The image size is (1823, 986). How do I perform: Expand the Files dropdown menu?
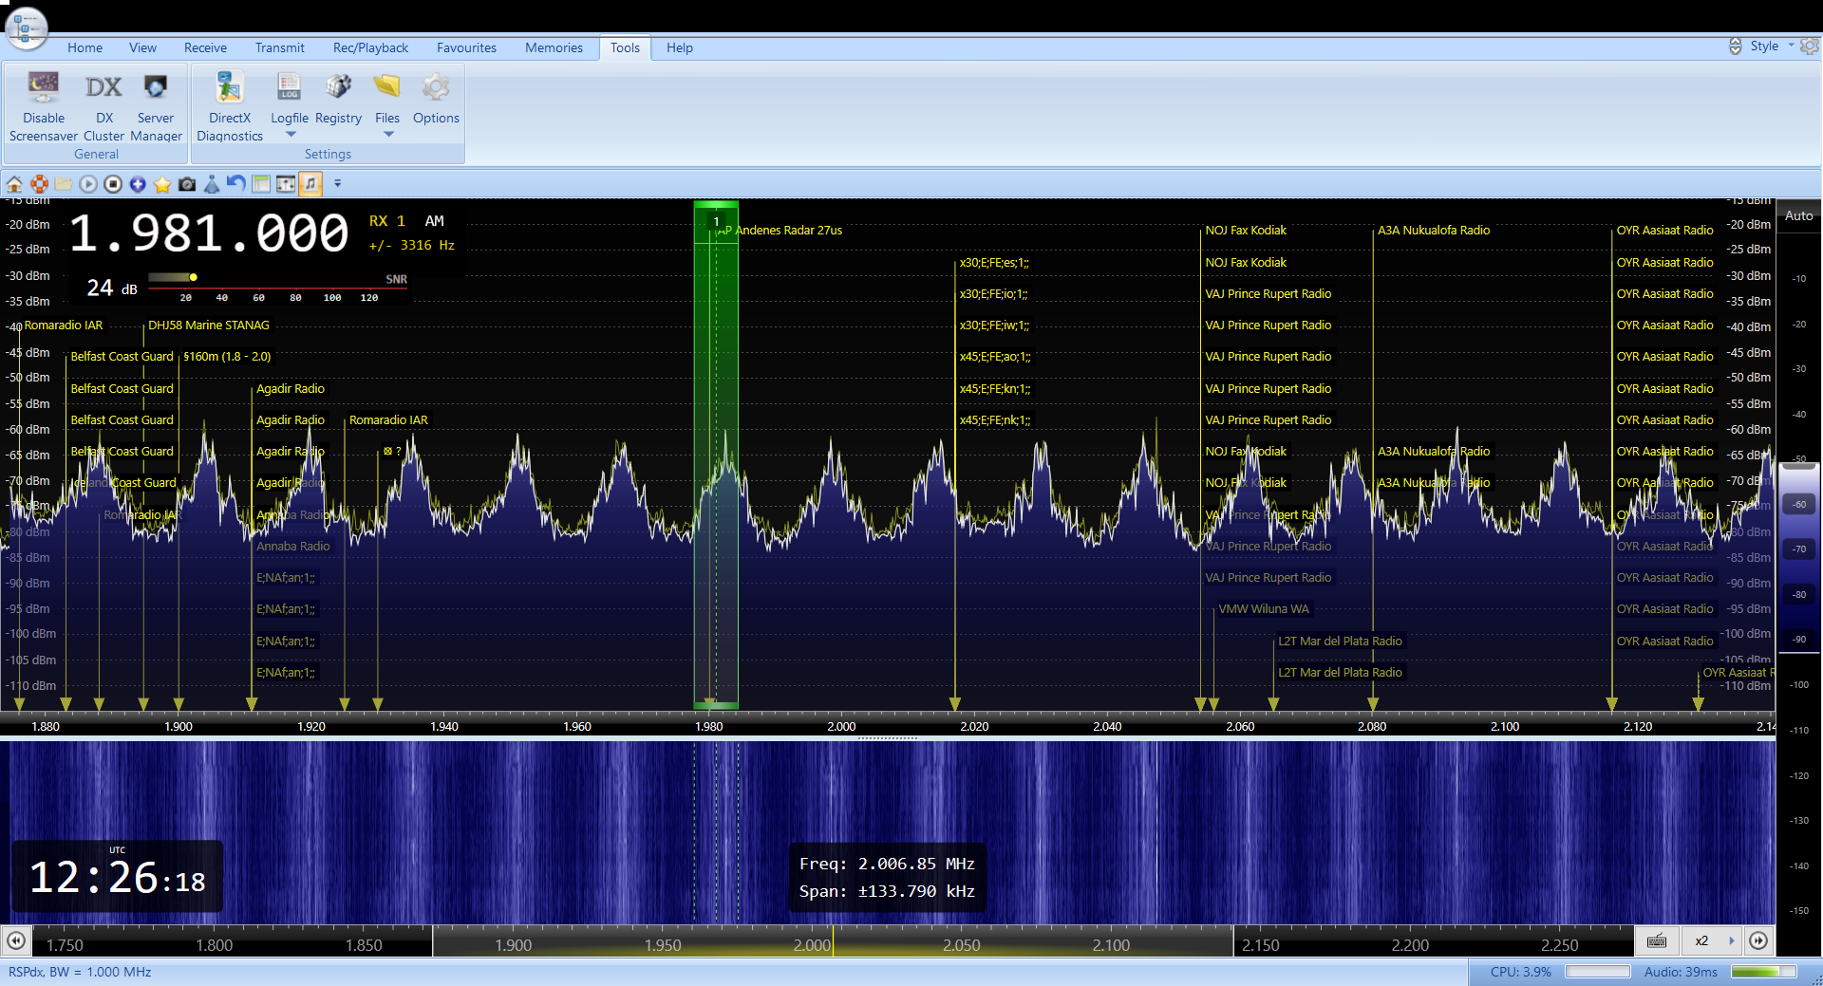tap(387, 134)
